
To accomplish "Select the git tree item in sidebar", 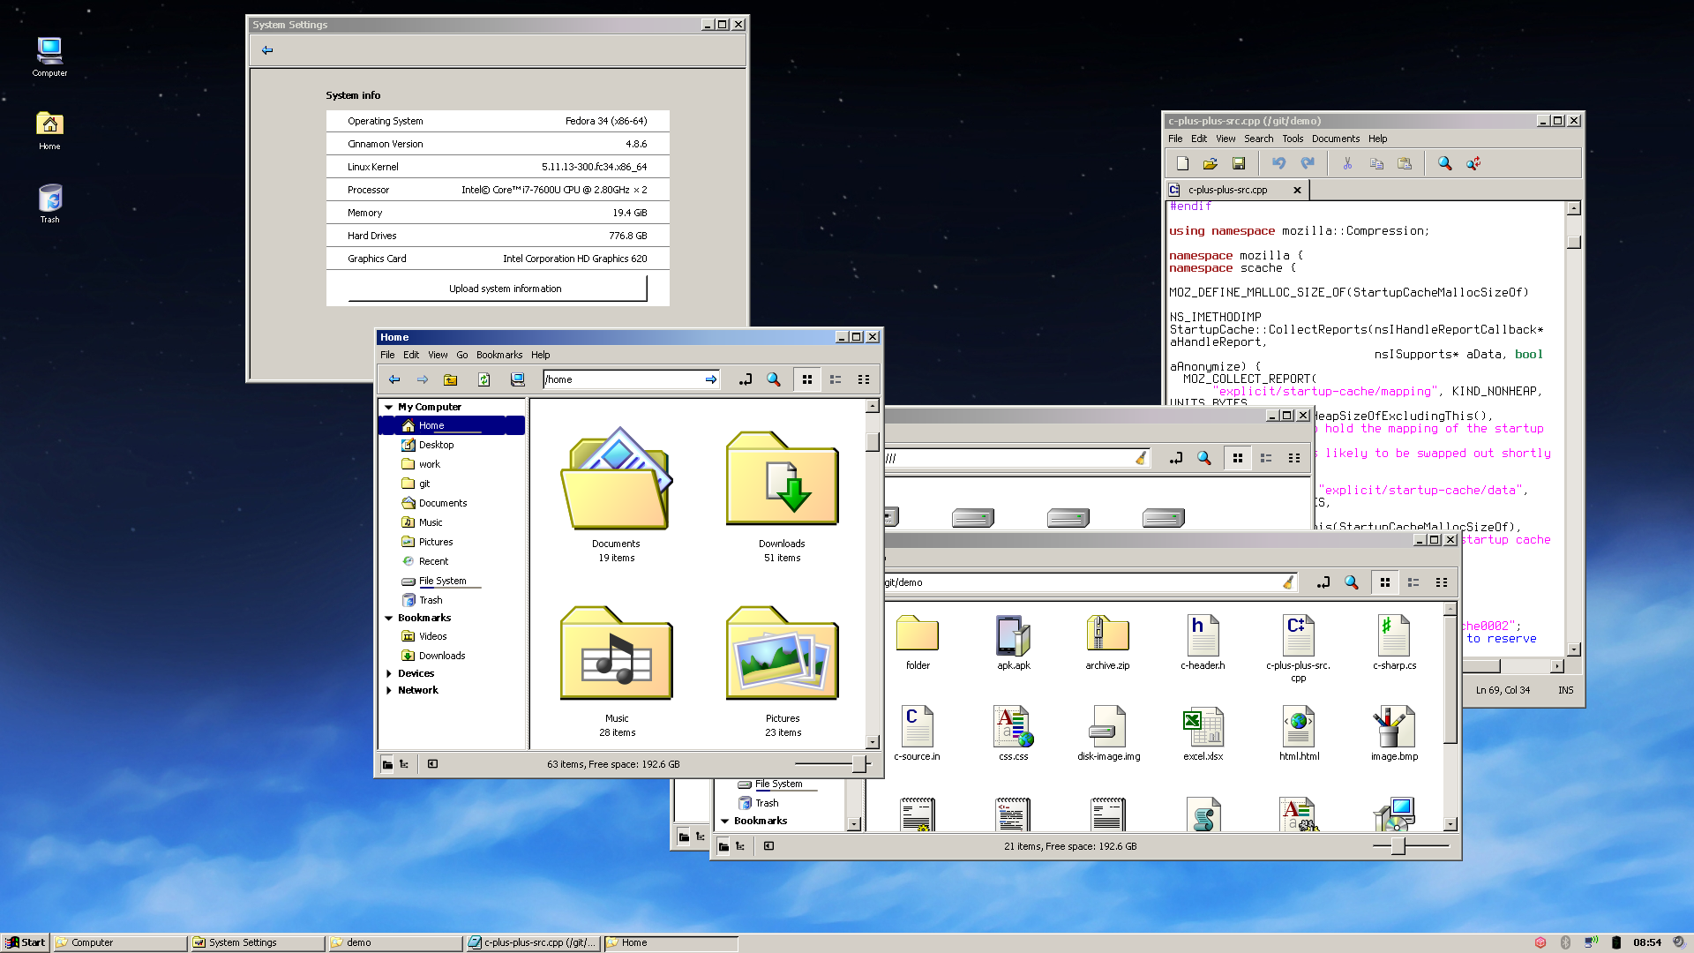I will tap(424, 483).
